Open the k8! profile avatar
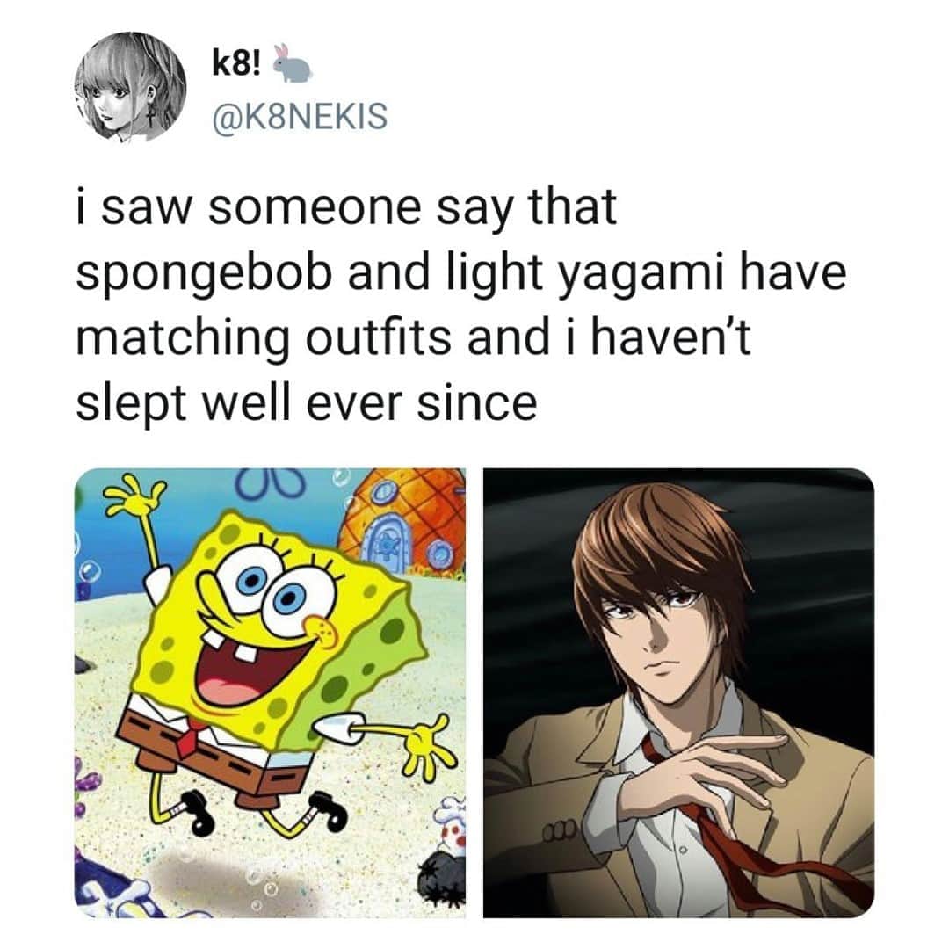Image resolution: width=949 pixels, height=949 pixels. (x=130, y=87)
